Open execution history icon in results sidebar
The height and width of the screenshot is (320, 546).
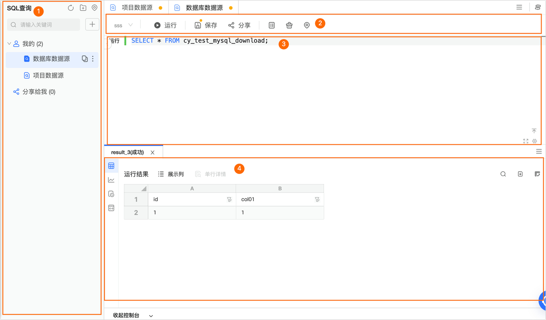point(111,194)
